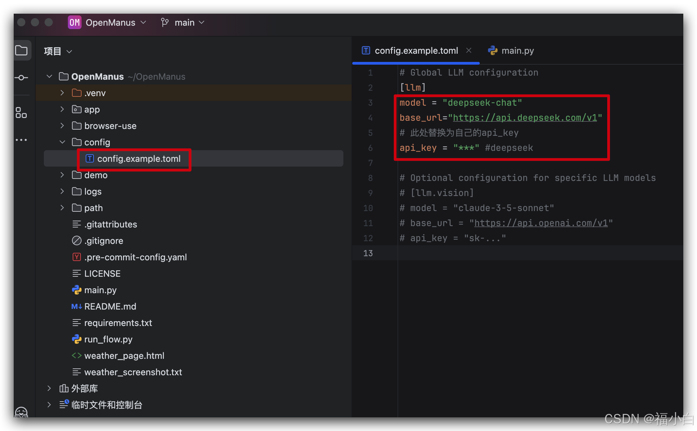Expand the .venv folder

(62, 93)
